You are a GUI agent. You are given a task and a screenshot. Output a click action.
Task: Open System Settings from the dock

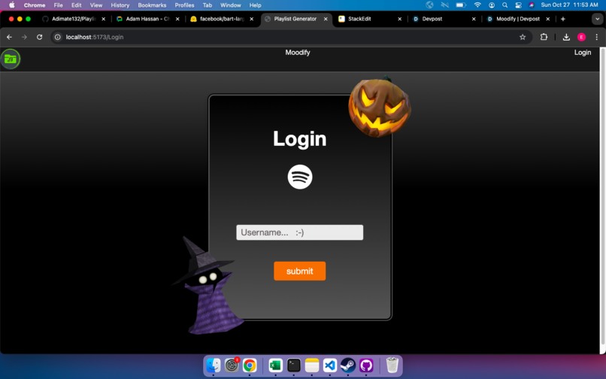232,365
